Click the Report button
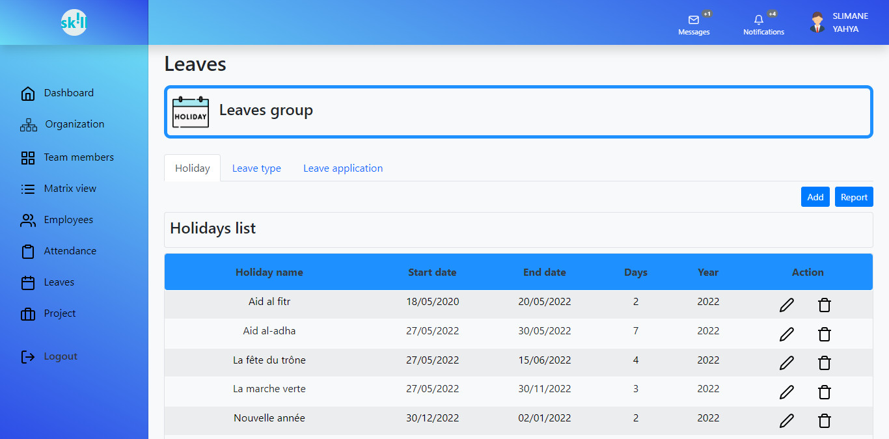 [x=853, y=197]
